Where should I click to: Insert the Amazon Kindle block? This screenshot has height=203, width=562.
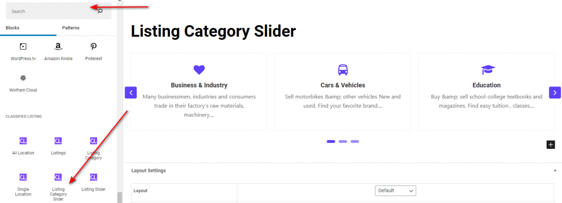(58, 52)
